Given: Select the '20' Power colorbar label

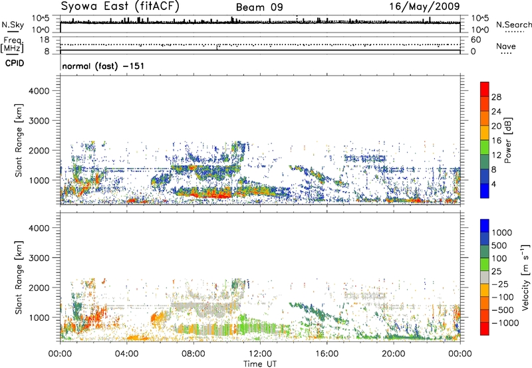Looking at the screenshot, I should tap(496, 126).
